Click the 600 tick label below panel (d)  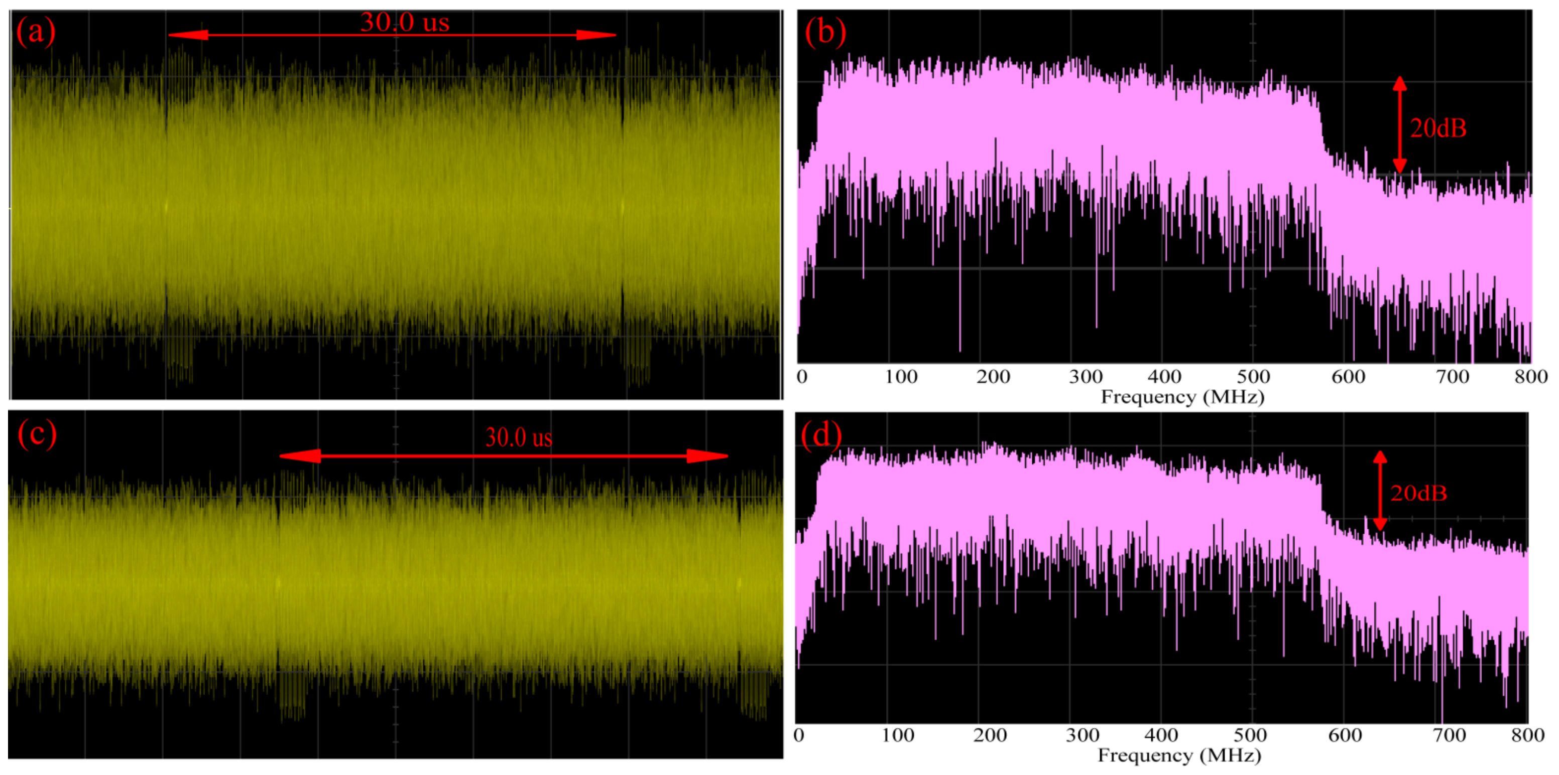click(x=1345, y=735)
